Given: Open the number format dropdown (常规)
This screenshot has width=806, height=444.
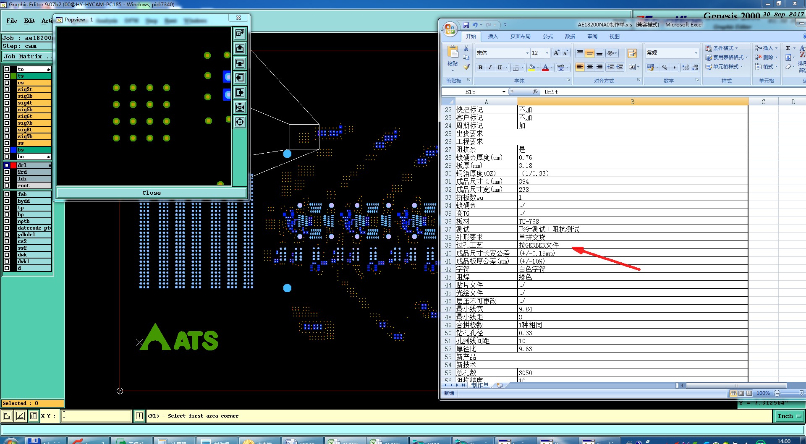Looking at the screenshot, I should tap(696, 53).
